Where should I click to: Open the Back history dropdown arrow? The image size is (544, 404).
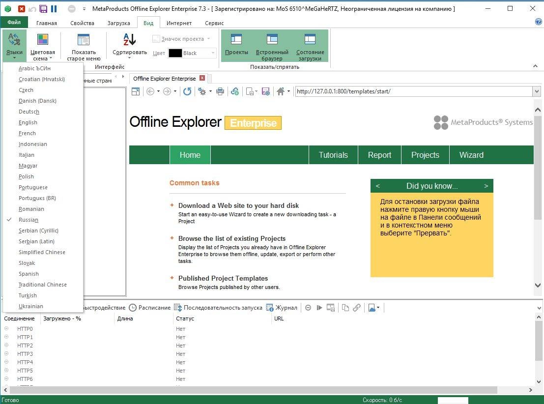pyautogui.click(x=158, y=91)
